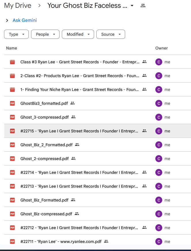Sort files by Name column header

pyautogui.click(x=12, y=48)
